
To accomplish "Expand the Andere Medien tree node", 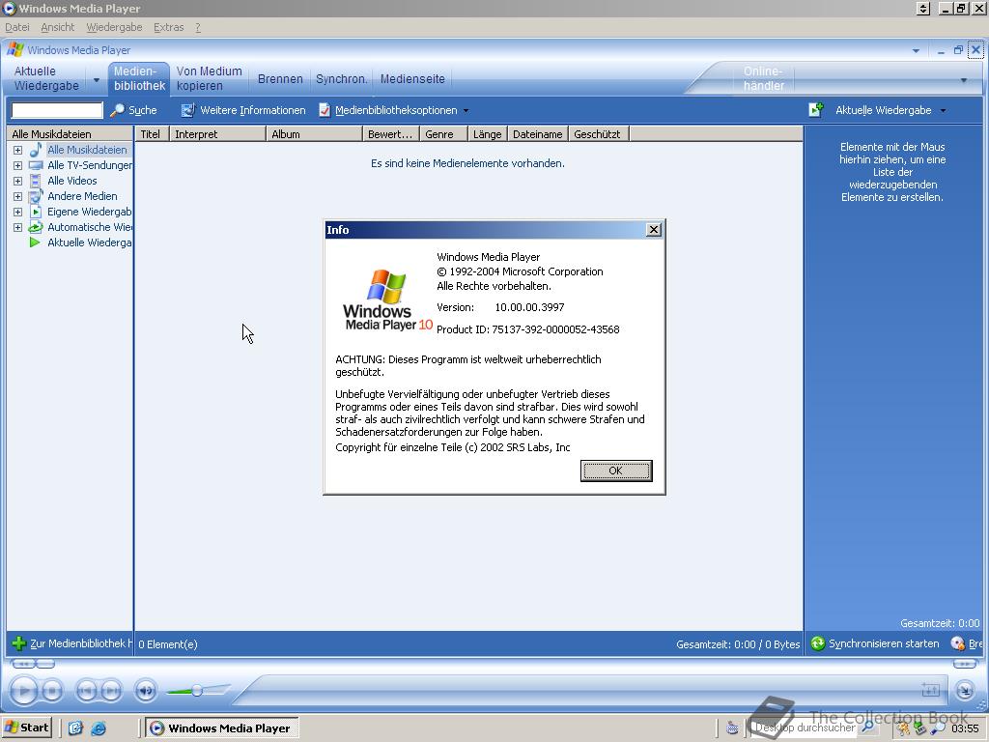I will pyautogui.click(x=17, y=196).
